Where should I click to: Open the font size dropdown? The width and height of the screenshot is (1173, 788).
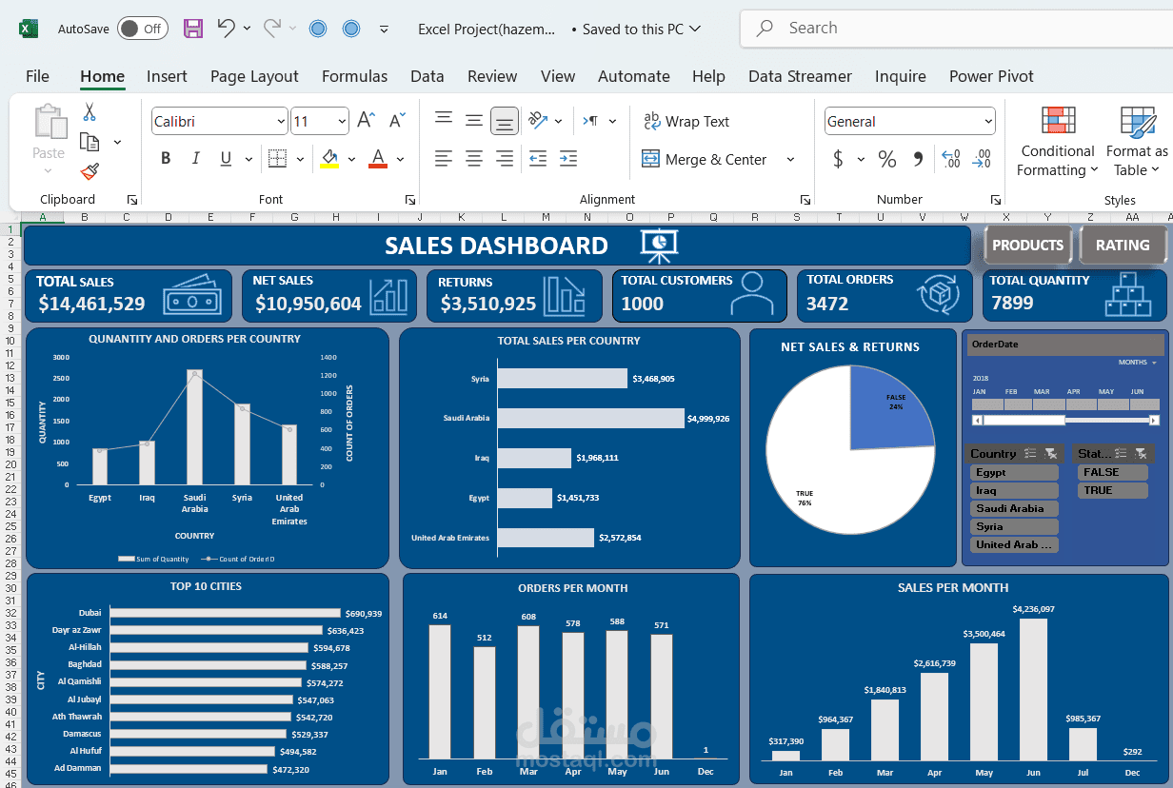click(x=342, y=122)
